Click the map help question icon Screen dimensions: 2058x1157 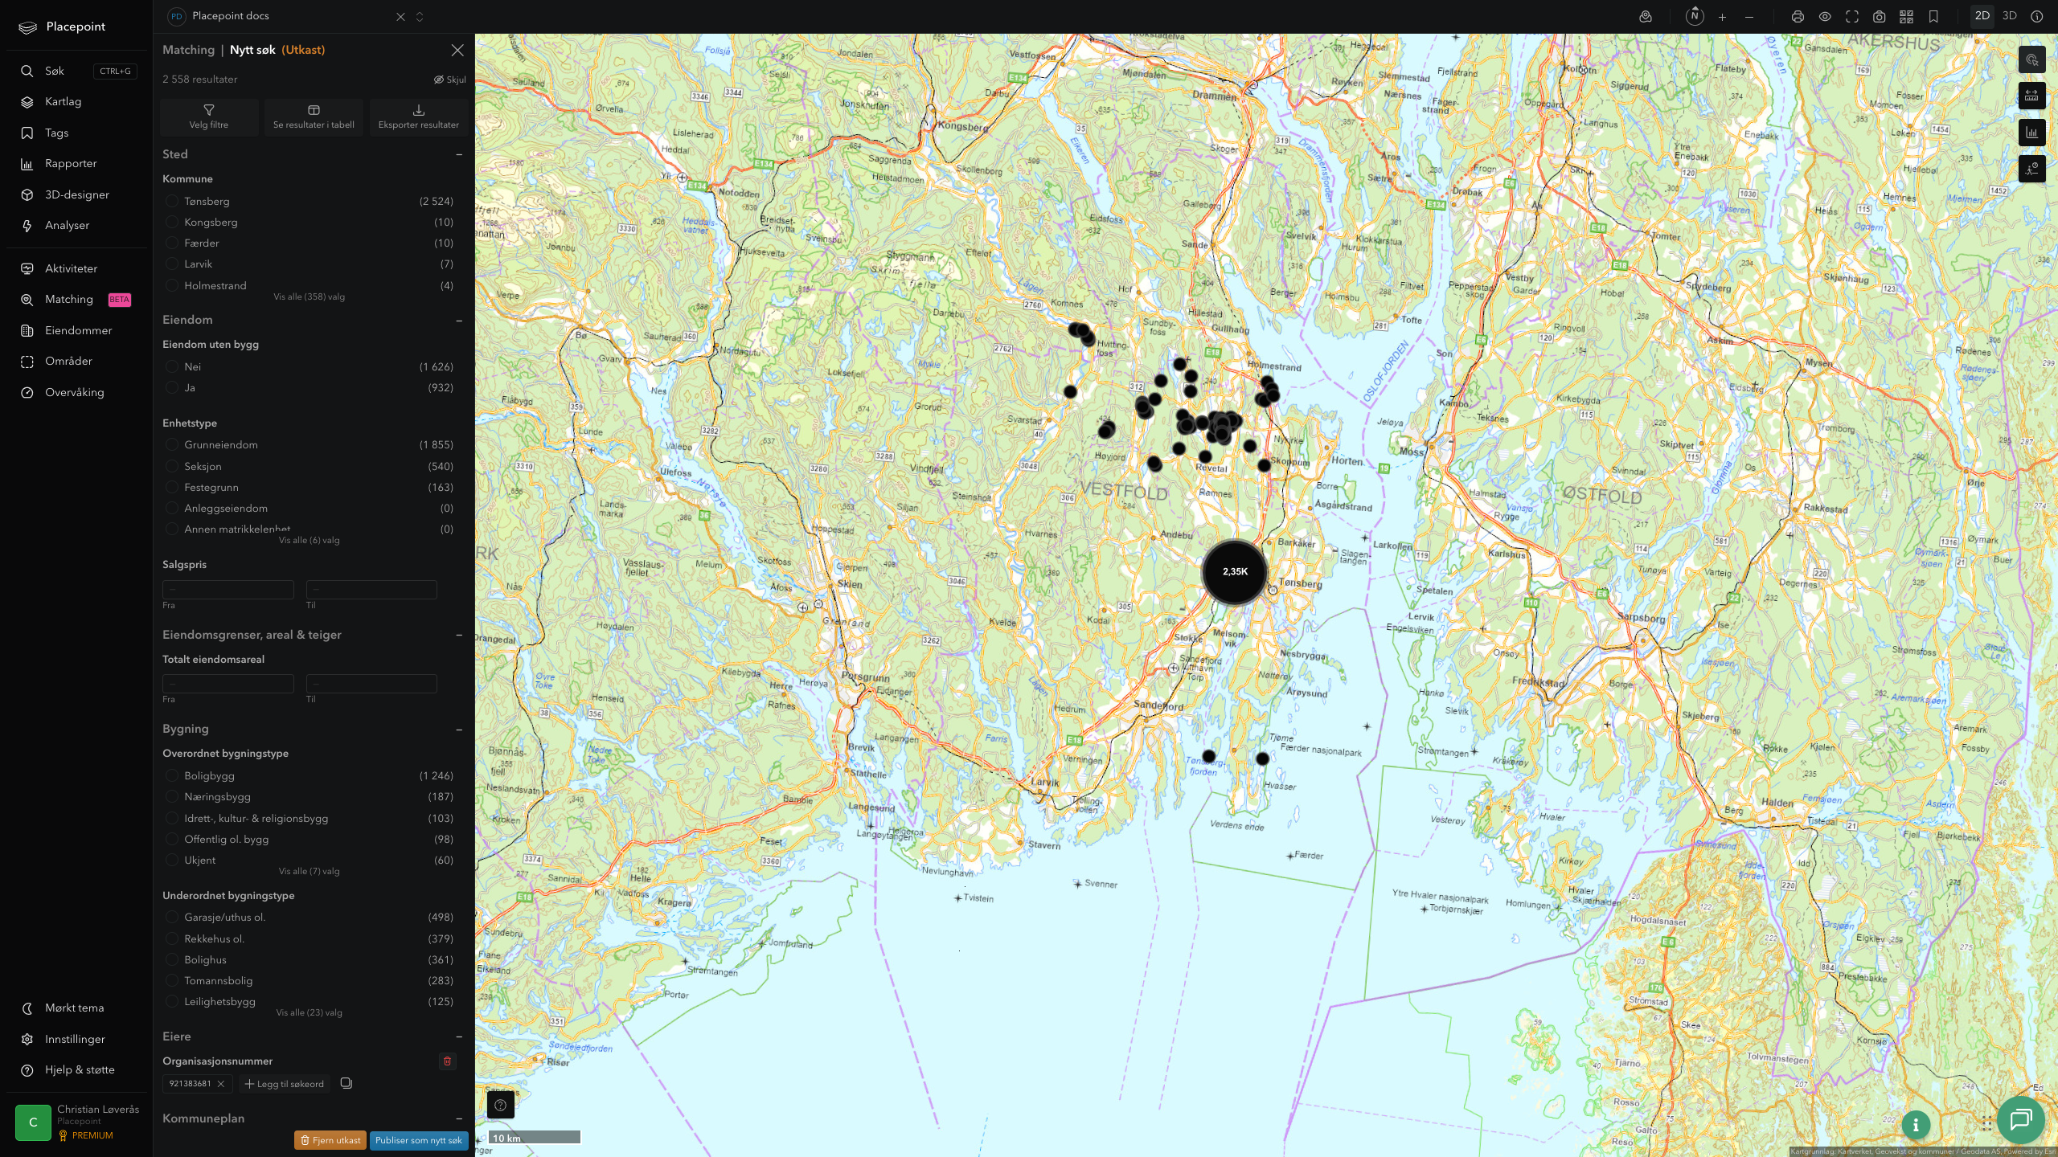click(501, 1105)
